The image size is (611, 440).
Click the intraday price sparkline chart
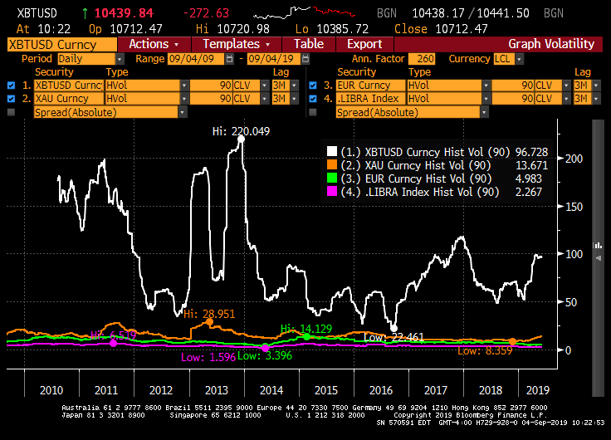point(304,12)
